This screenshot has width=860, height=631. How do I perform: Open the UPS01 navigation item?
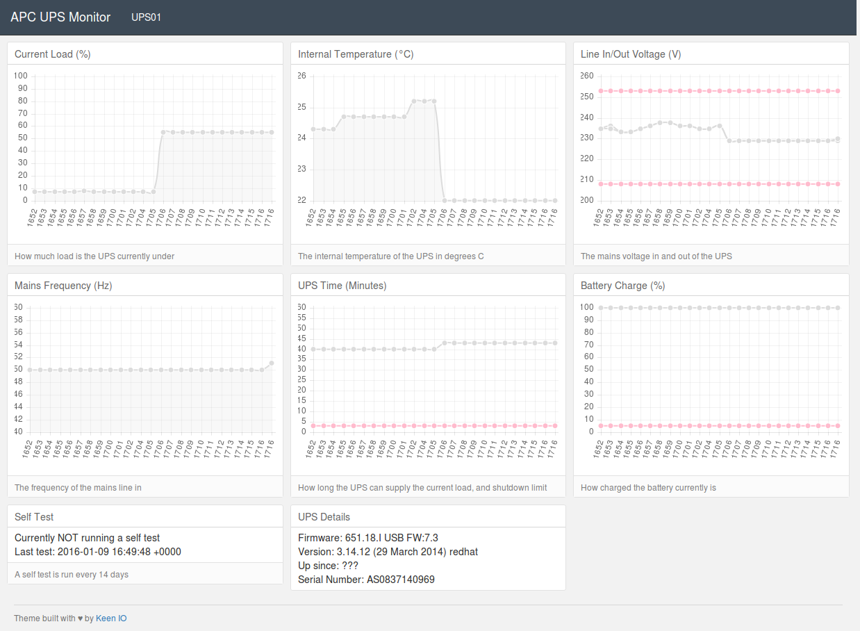coord(146,17)
